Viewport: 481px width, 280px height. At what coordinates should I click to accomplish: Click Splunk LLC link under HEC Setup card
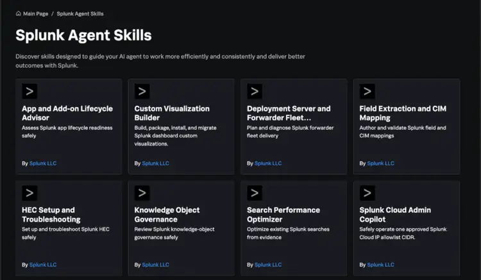43,265
